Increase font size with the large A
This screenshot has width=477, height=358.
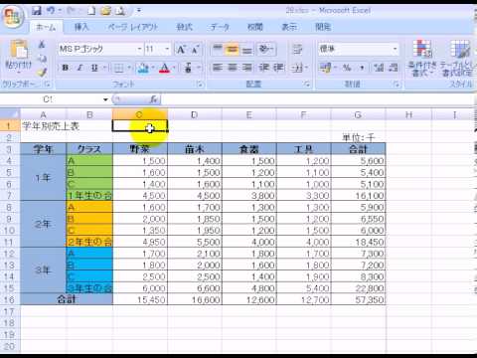point(181,50)
